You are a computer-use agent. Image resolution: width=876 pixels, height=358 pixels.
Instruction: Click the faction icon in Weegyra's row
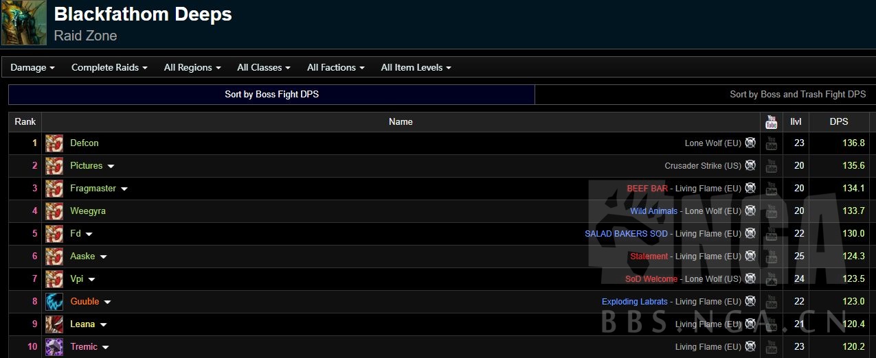click(x=750, y=211)
